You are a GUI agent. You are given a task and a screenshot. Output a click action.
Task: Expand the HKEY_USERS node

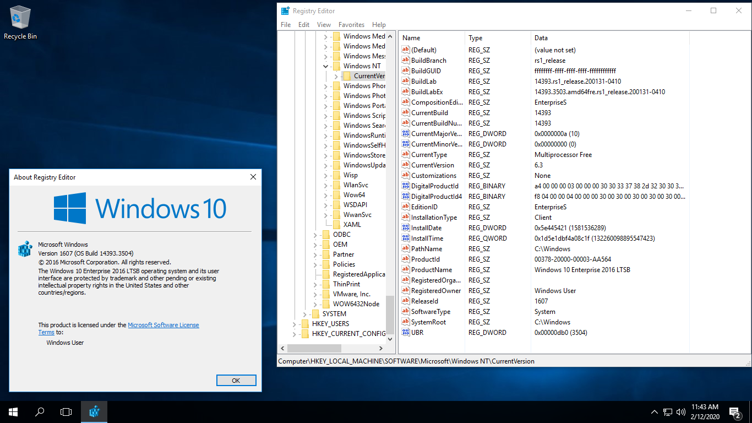click(x=294, y=324)
